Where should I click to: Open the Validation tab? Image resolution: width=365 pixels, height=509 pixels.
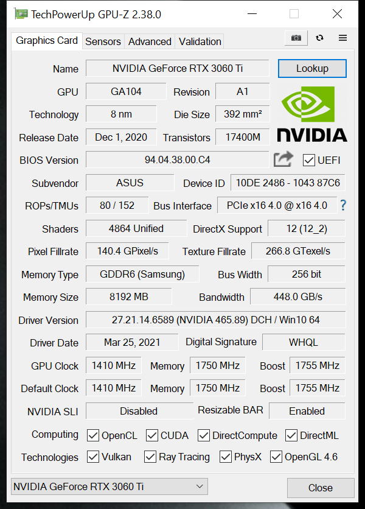[200, 41]
